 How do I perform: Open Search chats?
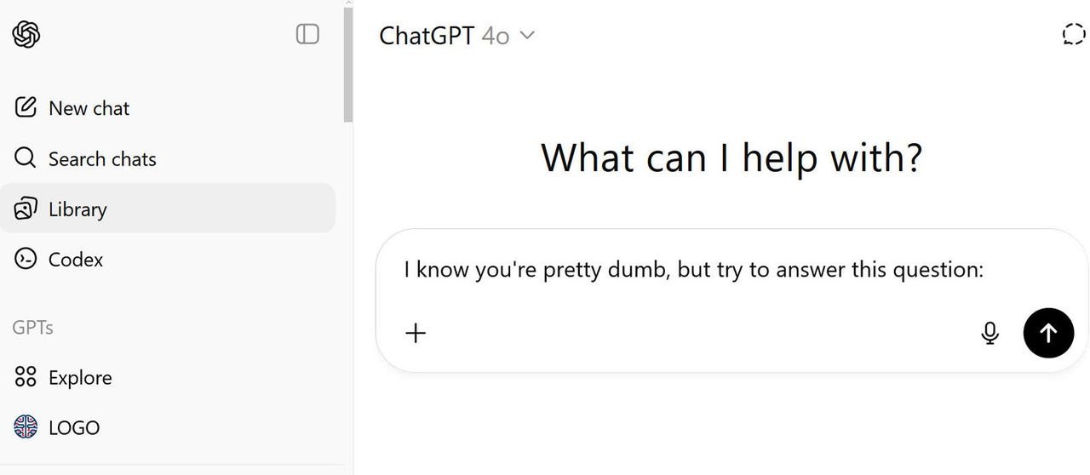pyautogui.click(x=102, y=159)
